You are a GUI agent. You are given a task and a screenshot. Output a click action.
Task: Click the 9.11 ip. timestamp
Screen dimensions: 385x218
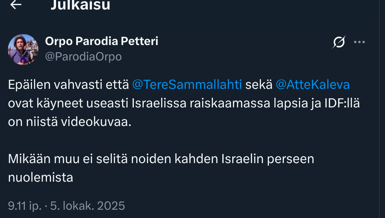coord(24,206)
